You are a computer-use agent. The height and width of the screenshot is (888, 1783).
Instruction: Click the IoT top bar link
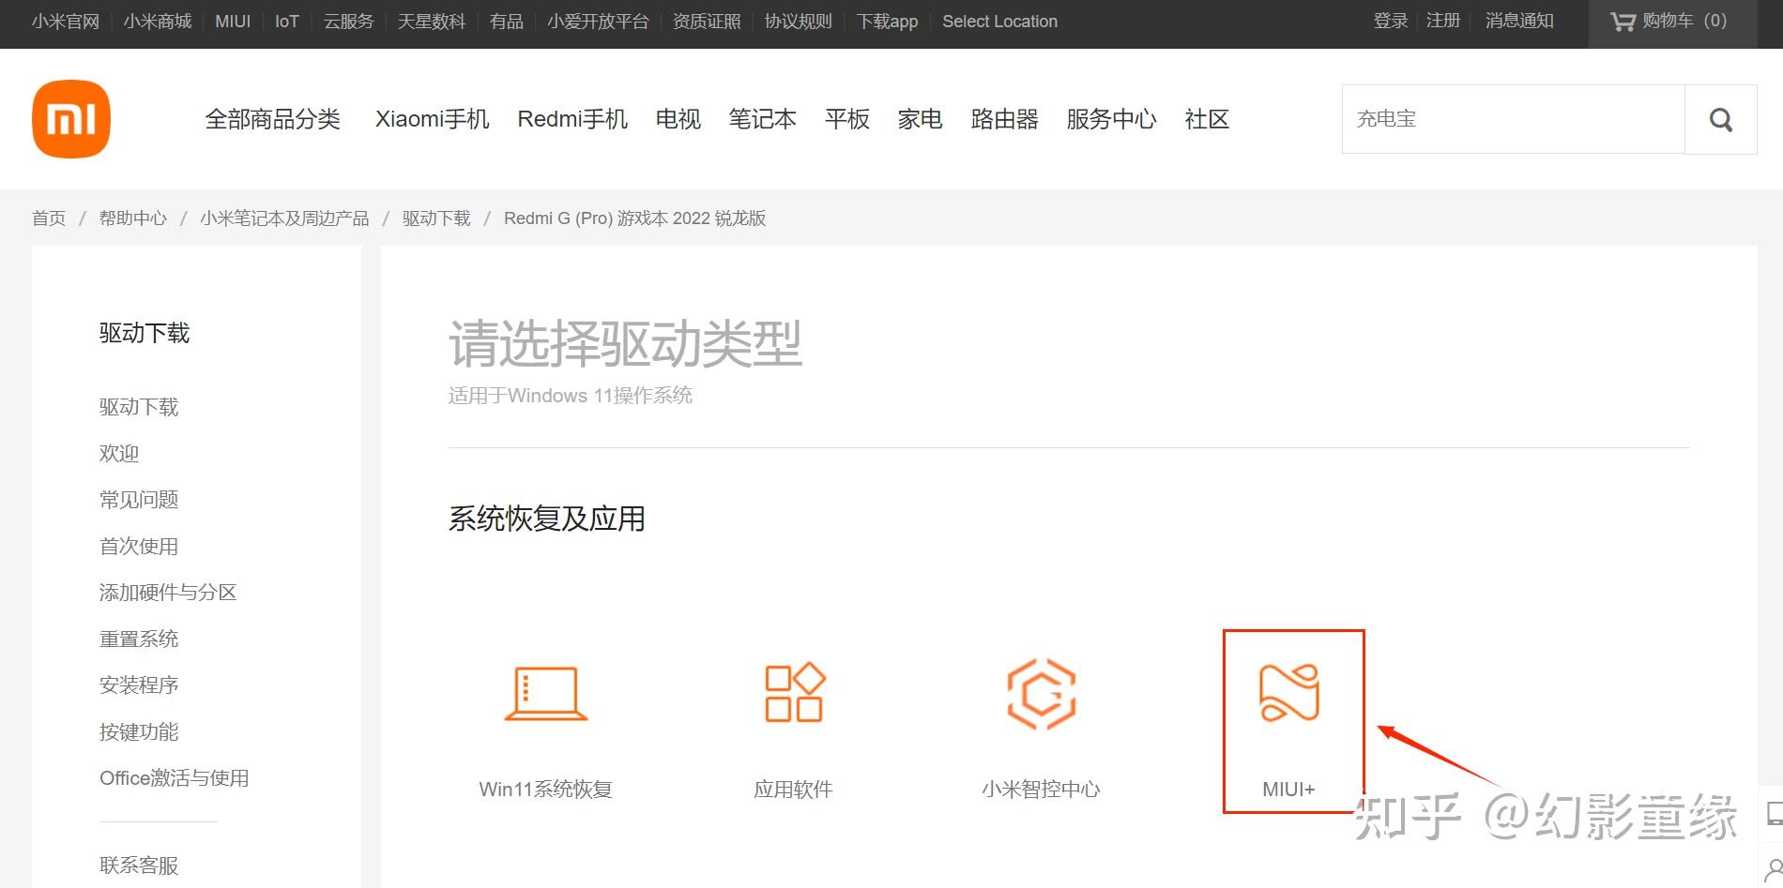point(287,21)
